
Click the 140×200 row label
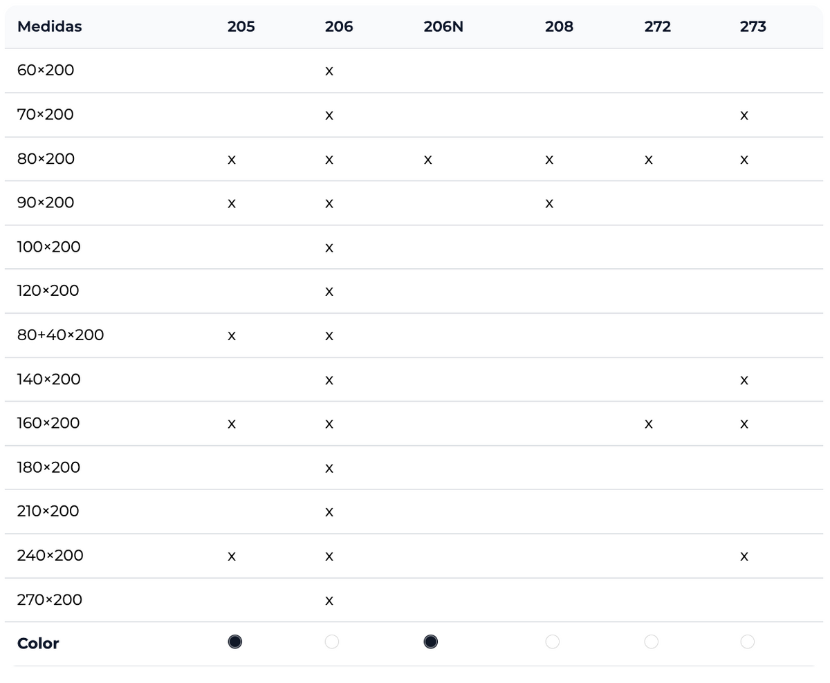[x=48, y=380]
